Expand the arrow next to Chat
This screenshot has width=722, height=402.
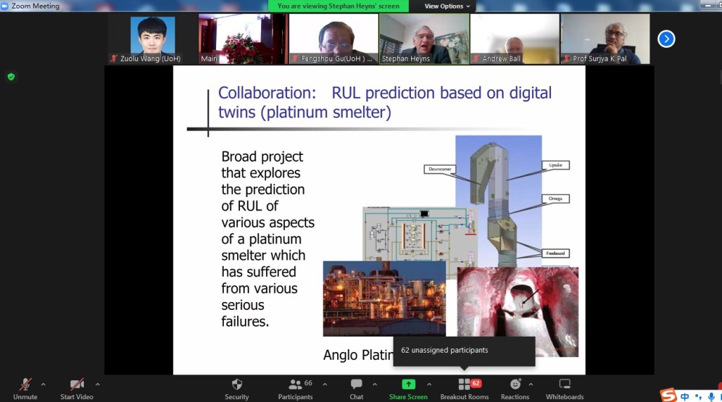point(374,384)
